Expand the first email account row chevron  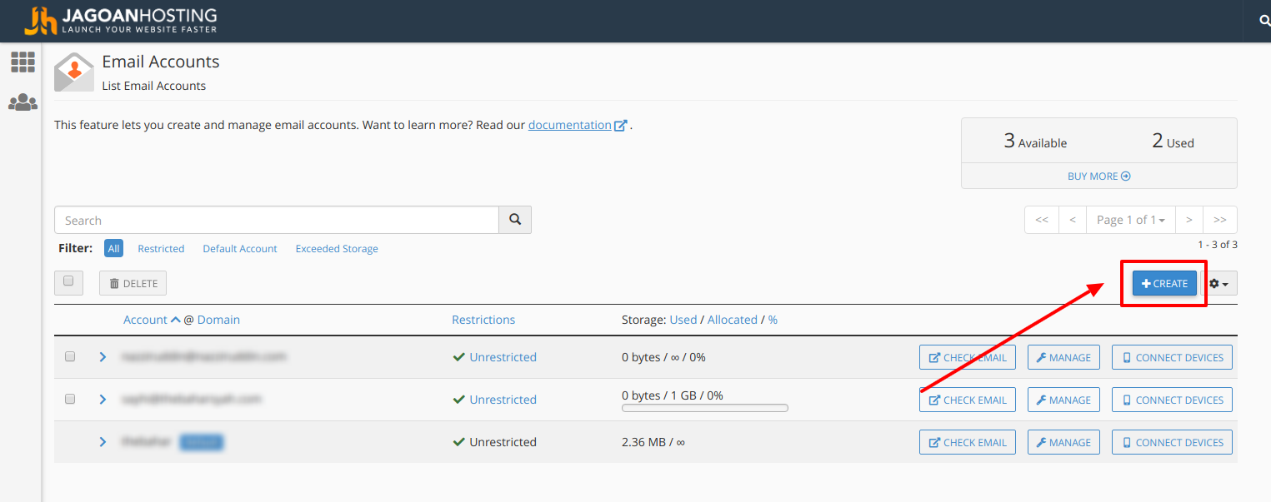click(103, 357)
